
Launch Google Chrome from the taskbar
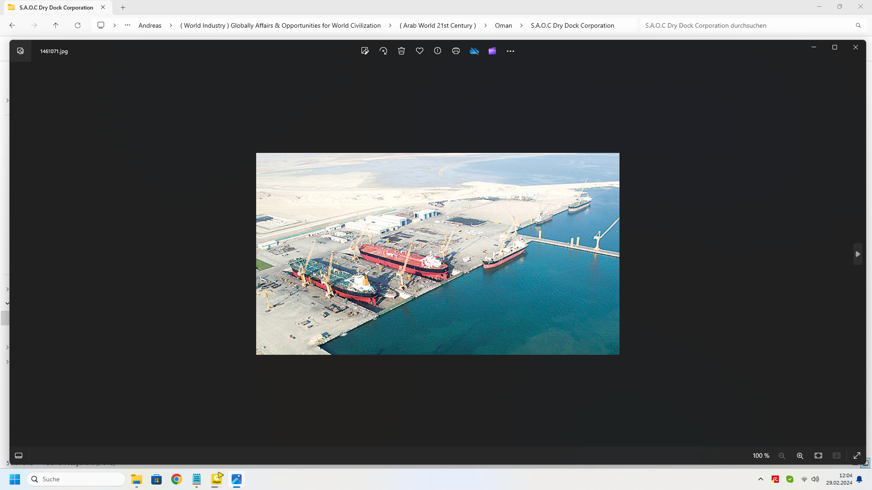(x=177, y=479)
